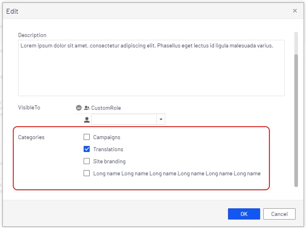Expand the VisibleTo dropdown arrow
306x228 pixels.
(161, 119)
